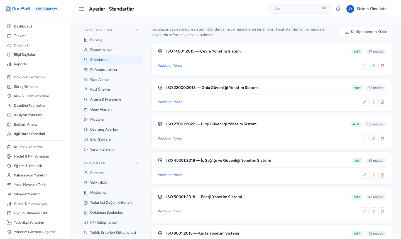
Task: Open Hedef & KPI Yönetimi module
Action: pos(36,156)
